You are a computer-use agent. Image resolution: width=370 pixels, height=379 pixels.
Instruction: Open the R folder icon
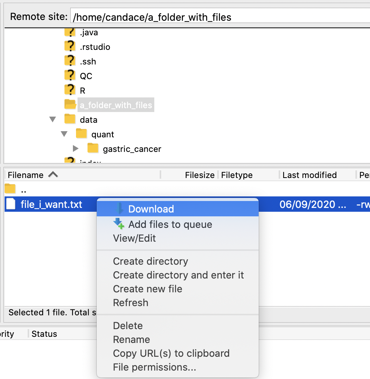(70, 90)
